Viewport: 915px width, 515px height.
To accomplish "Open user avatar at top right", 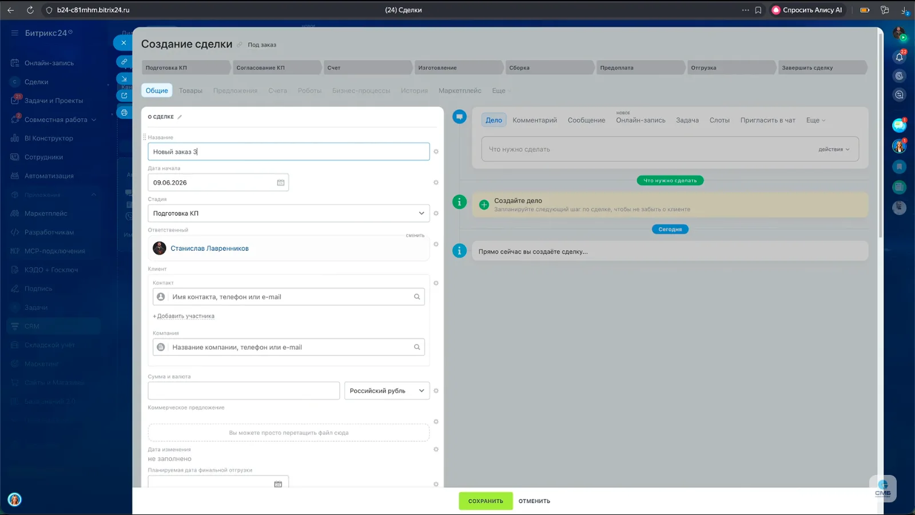I will (899, 33).
